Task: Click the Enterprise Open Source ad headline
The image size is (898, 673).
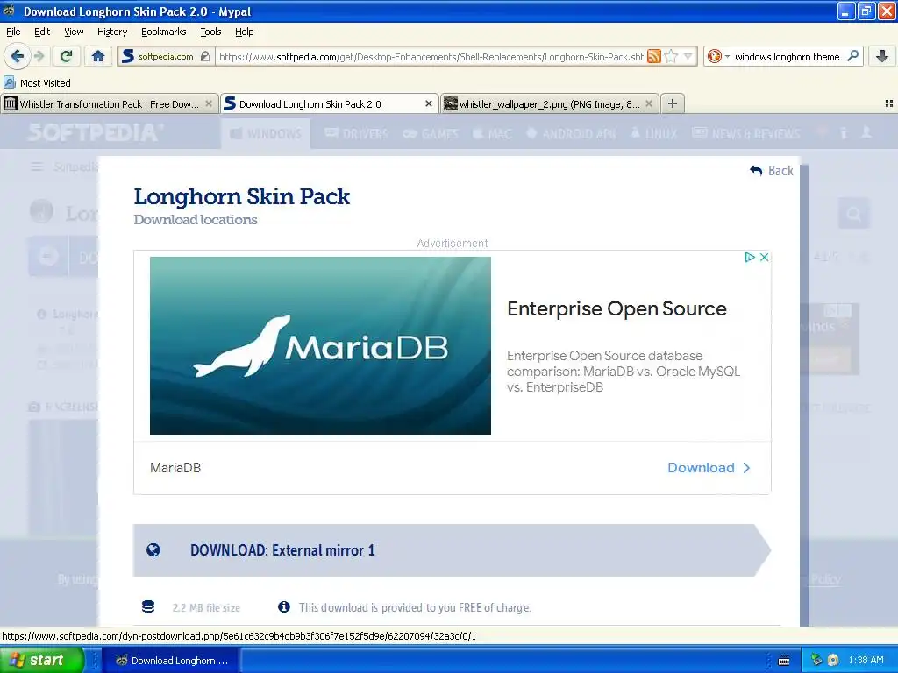Action: point(616,309)
